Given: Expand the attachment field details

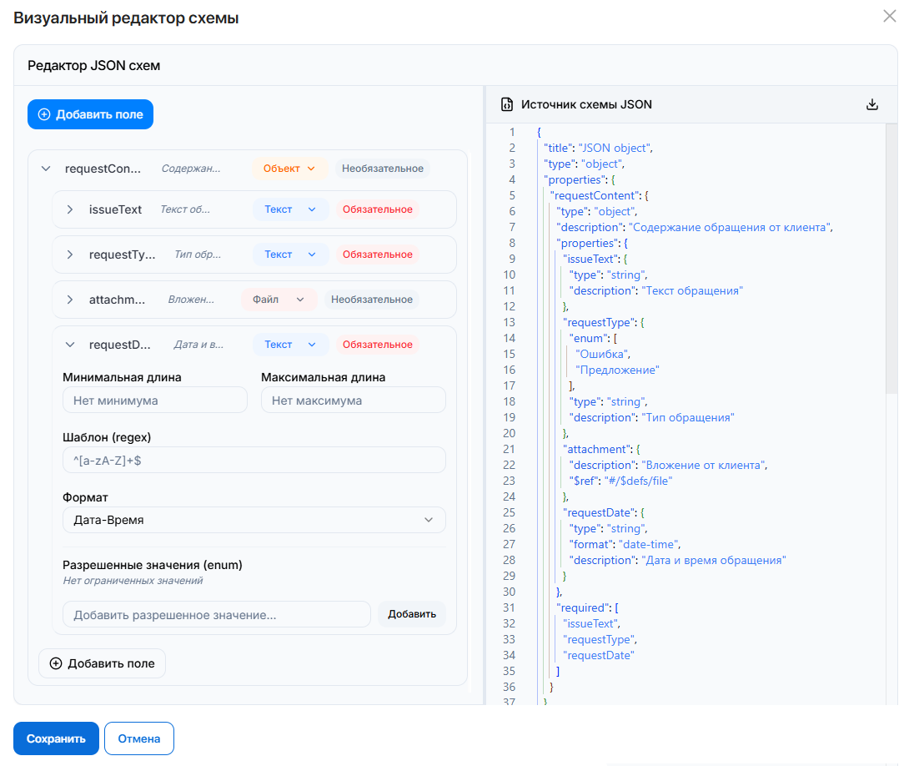Looking at the screenshot, I should click(x=69, y=299).
